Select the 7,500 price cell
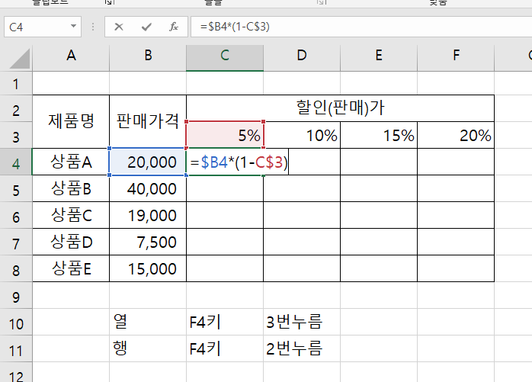 pyautogui.click(x=148, y=242)
